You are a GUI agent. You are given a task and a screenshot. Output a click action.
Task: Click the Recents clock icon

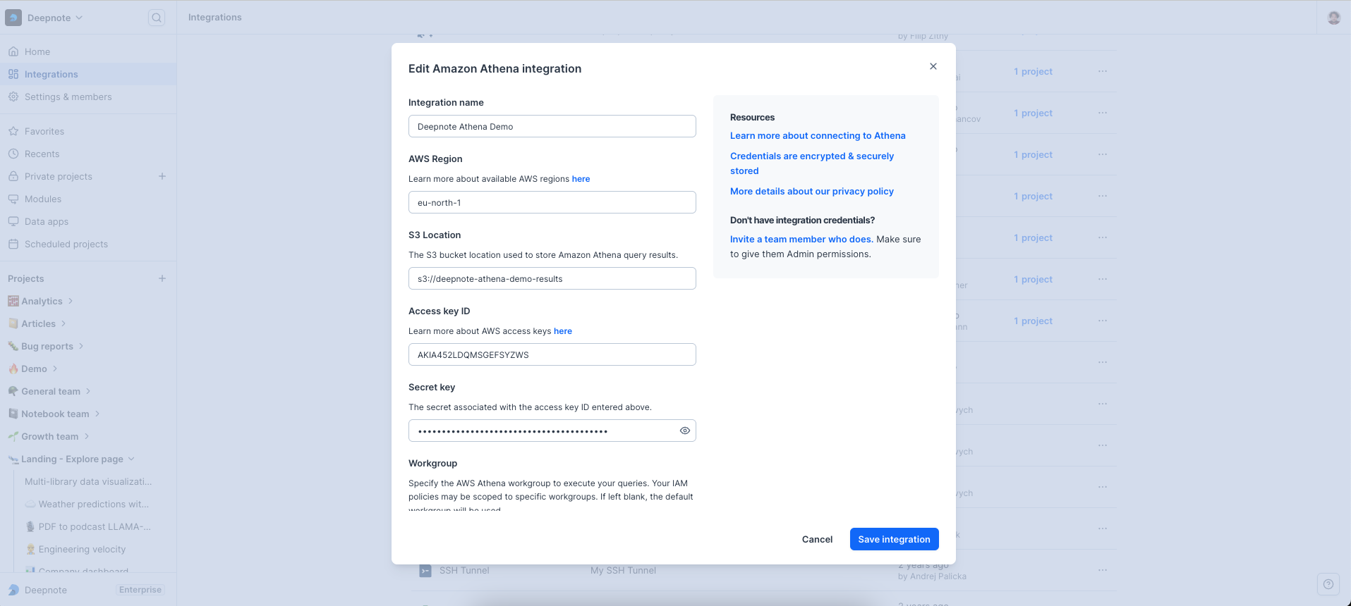tap(13, 154)
